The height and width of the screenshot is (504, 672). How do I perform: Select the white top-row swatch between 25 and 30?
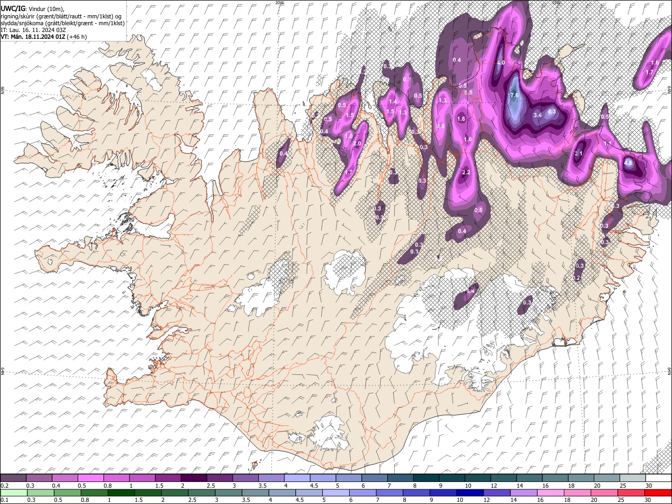[632, 478]
